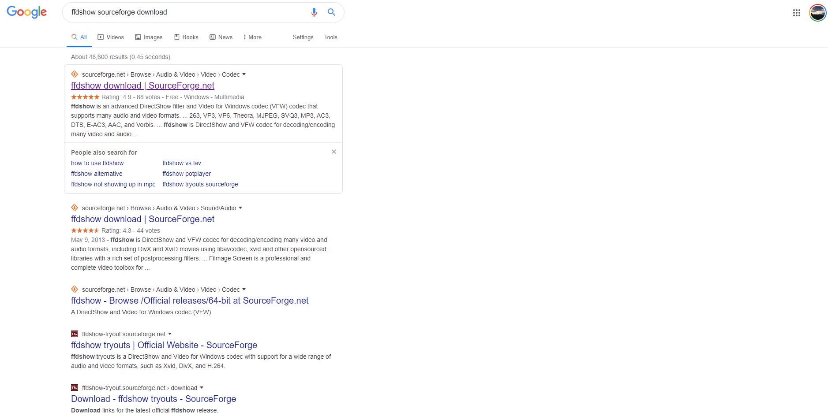
Task: Search for how to use ffdshow
Action: coord(97,163)
